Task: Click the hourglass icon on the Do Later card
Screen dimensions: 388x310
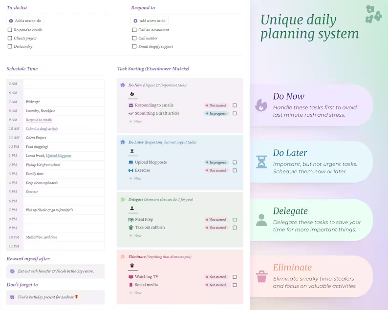Action: click(x=261, y=163)
